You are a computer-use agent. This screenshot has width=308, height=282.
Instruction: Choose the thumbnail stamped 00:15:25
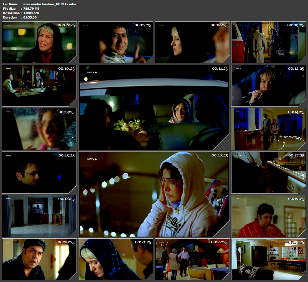[x=39, y=173]
